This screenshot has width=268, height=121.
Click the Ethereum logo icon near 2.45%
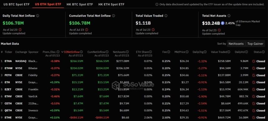[x=223, y=23]
